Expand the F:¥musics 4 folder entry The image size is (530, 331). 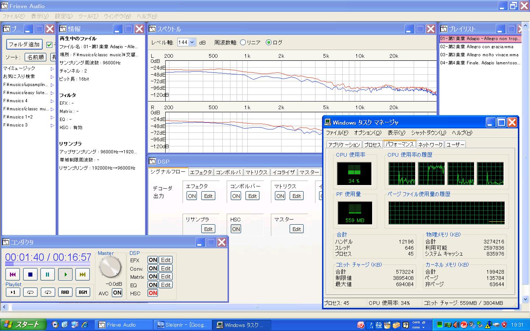click(x=52, y=101)
